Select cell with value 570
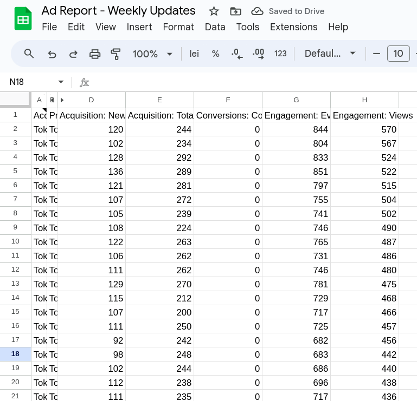Image resolution: width=417 pixels, height=401 pixels. 364,129
